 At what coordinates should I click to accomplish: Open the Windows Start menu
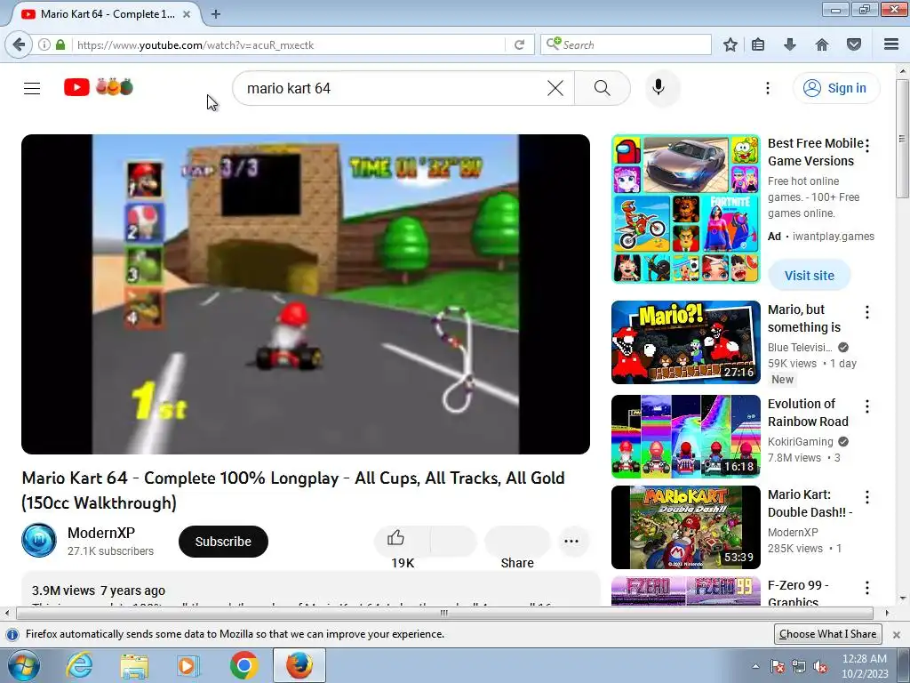click(23, 665)
